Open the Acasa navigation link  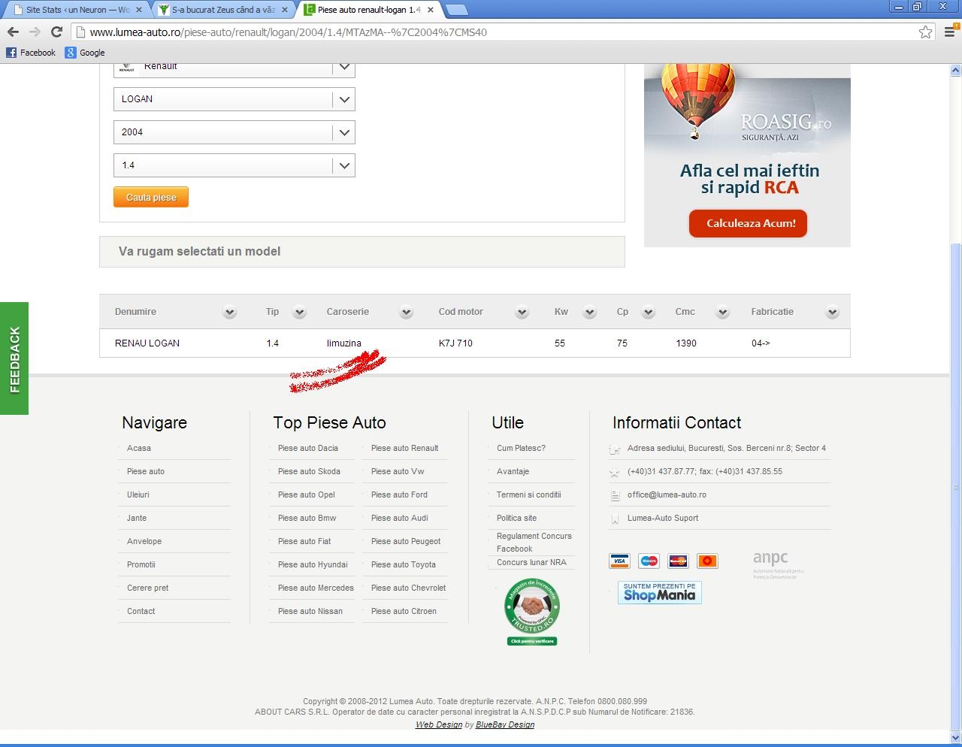coord(139,448)
